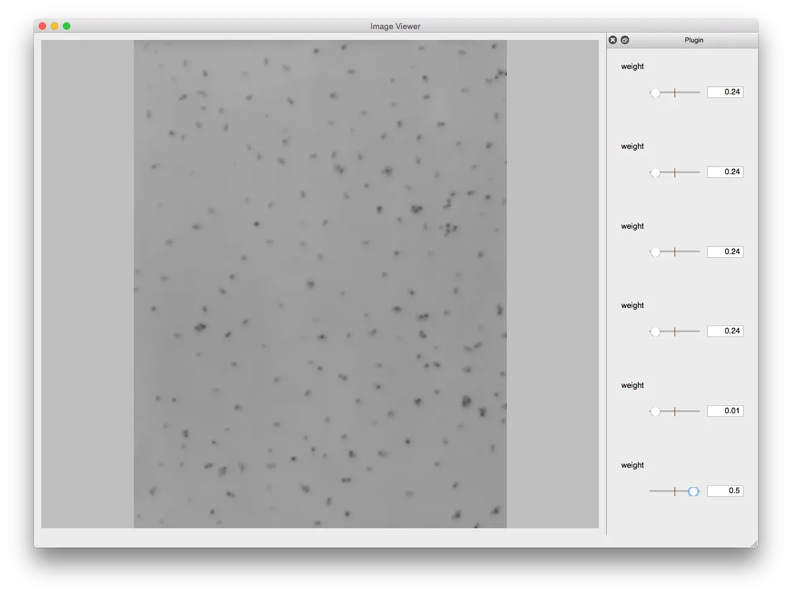Select the second weight slider handle
The height and width of the screenshot is (596, 792).
point(655,172)
